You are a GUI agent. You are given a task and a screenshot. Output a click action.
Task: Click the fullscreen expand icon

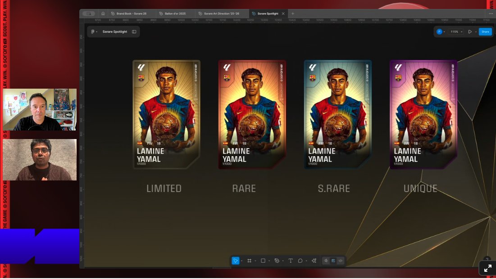(x=487, y=269)
